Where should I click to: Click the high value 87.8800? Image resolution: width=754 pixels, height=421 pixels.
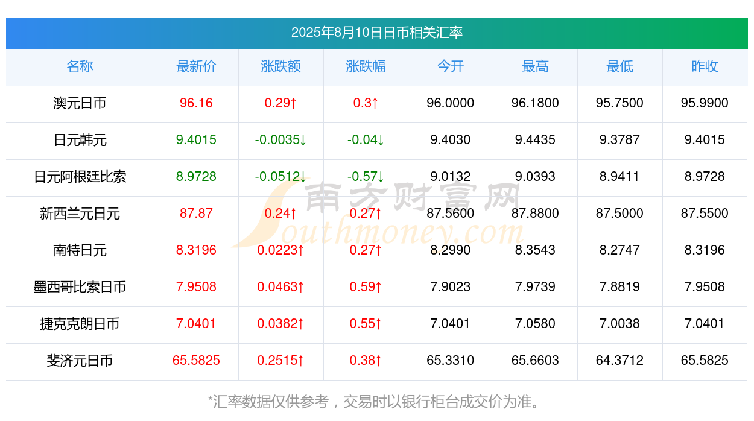[x=535, y=214]
